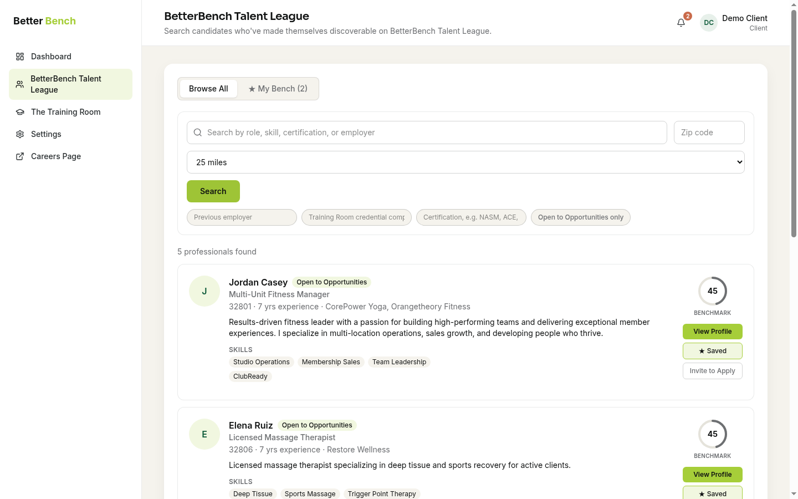Click the Sports Massage skill tag

point(310,494)
